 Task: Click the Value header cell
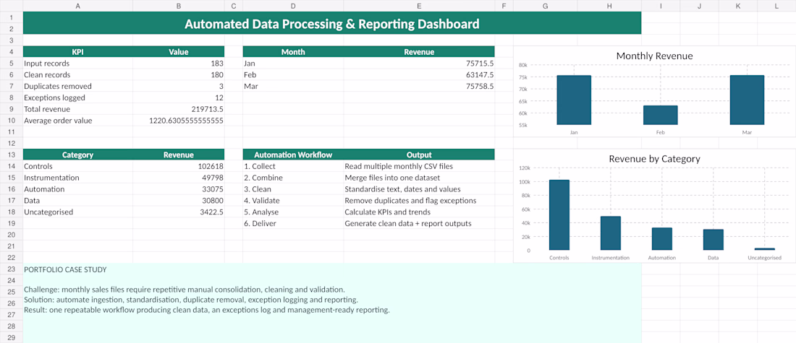[178, 52]
